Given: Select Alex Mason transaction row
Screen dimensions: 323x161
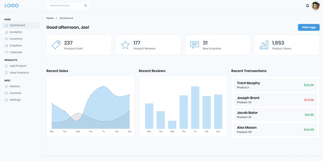Looking at the screenshot, I should pyautogui.click(x=275, y=129).
